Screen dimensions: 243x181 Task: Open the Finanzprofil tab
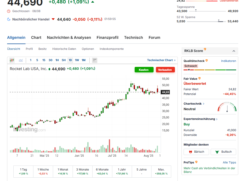point(107,38)
